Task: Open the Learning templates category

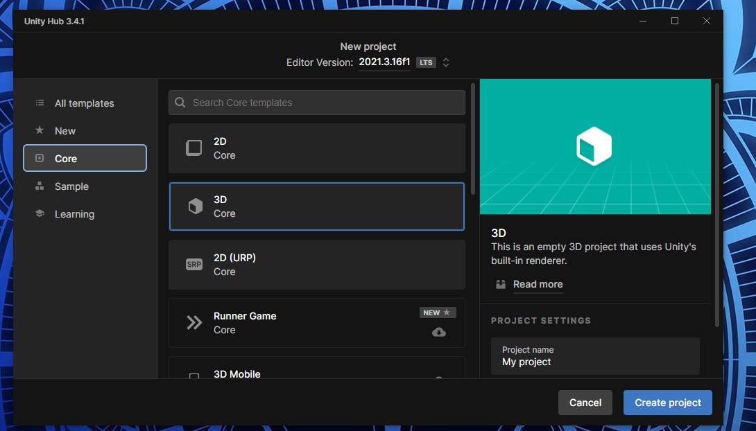Action: point(85,214)
